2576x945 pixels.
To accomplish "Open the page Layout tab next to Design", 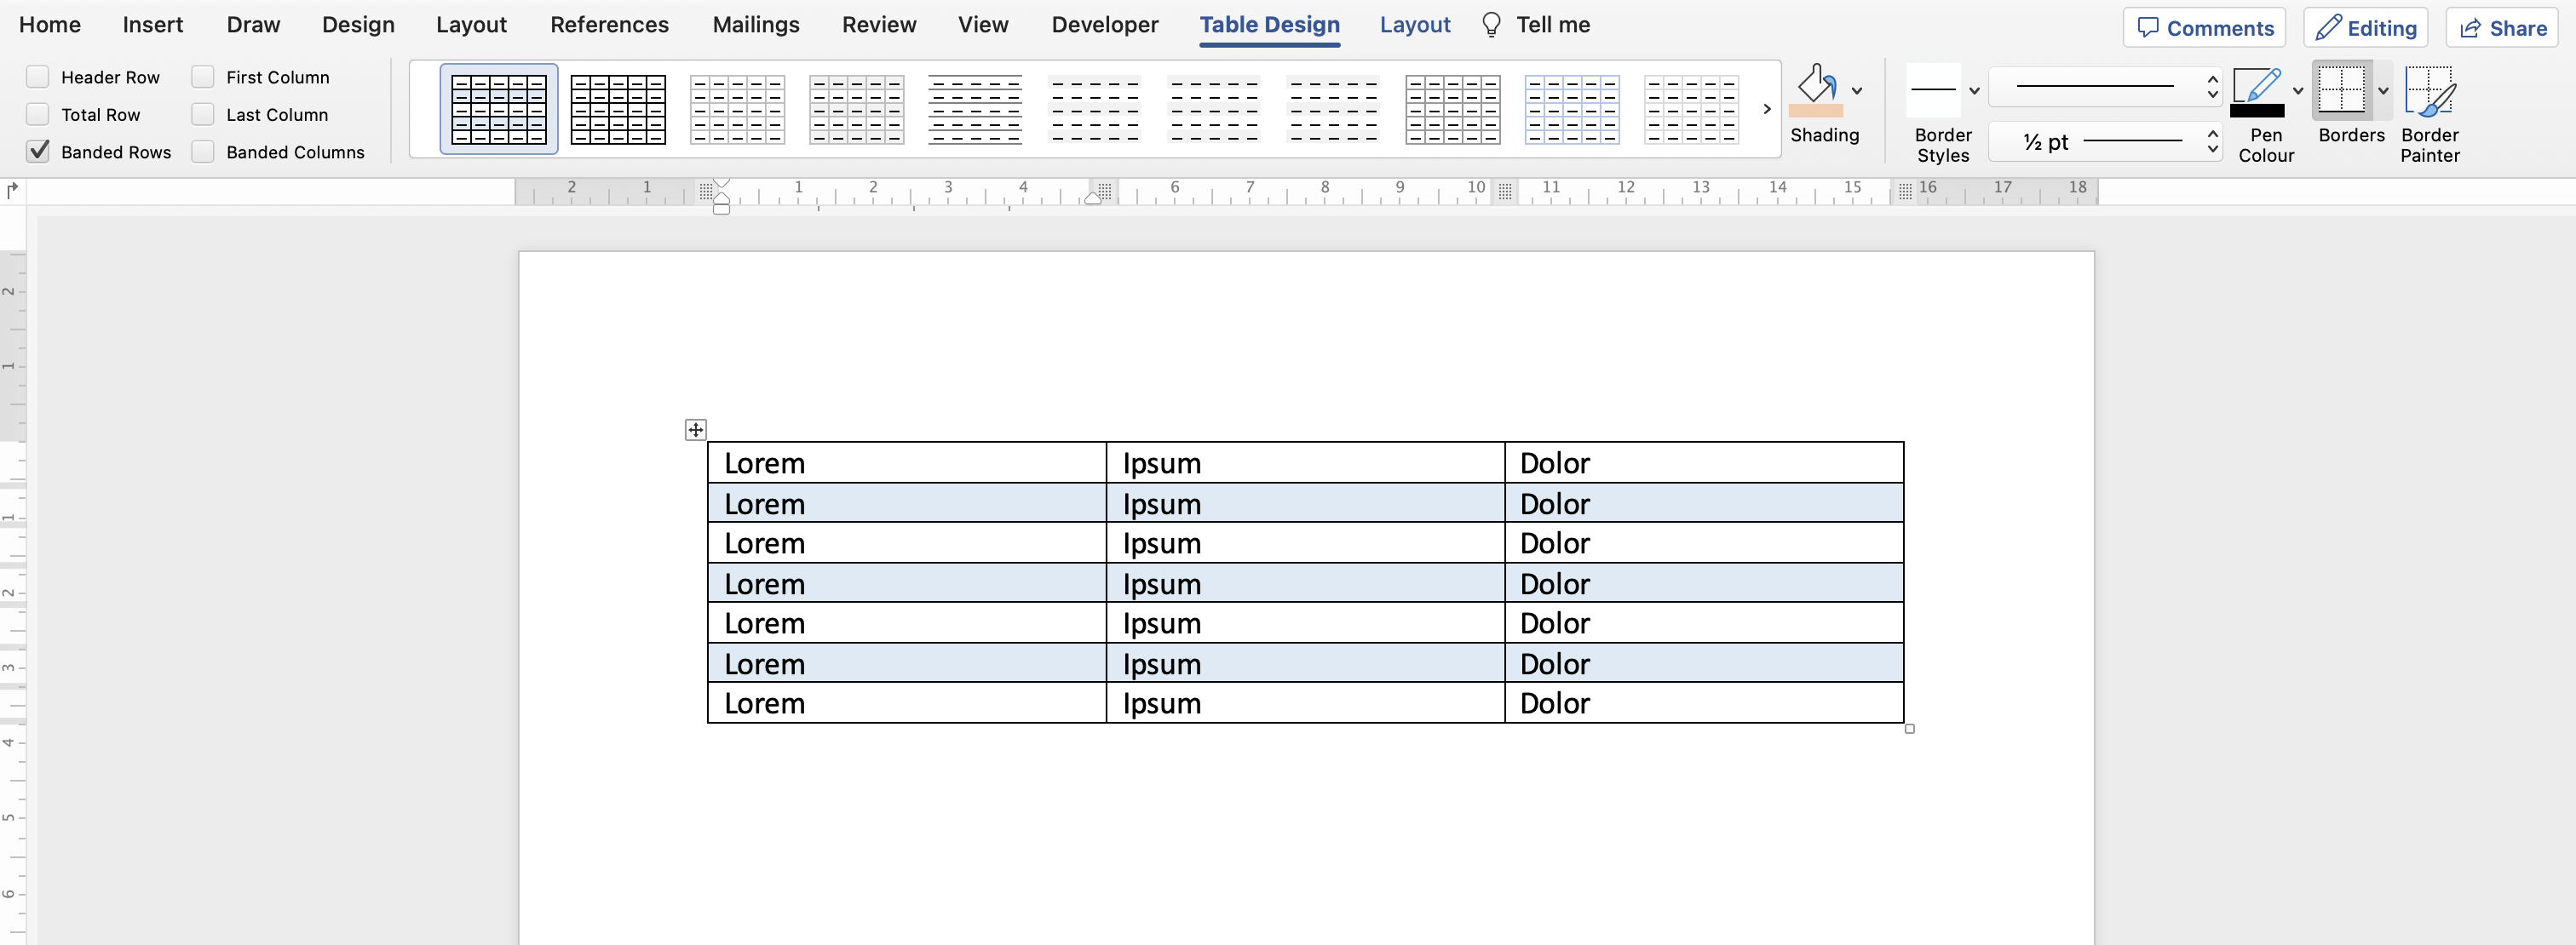I will (471, 25).
